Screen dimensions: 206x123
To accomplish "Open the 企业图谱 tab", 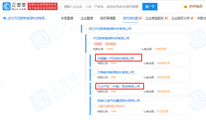I will click(x=87, y=18).
